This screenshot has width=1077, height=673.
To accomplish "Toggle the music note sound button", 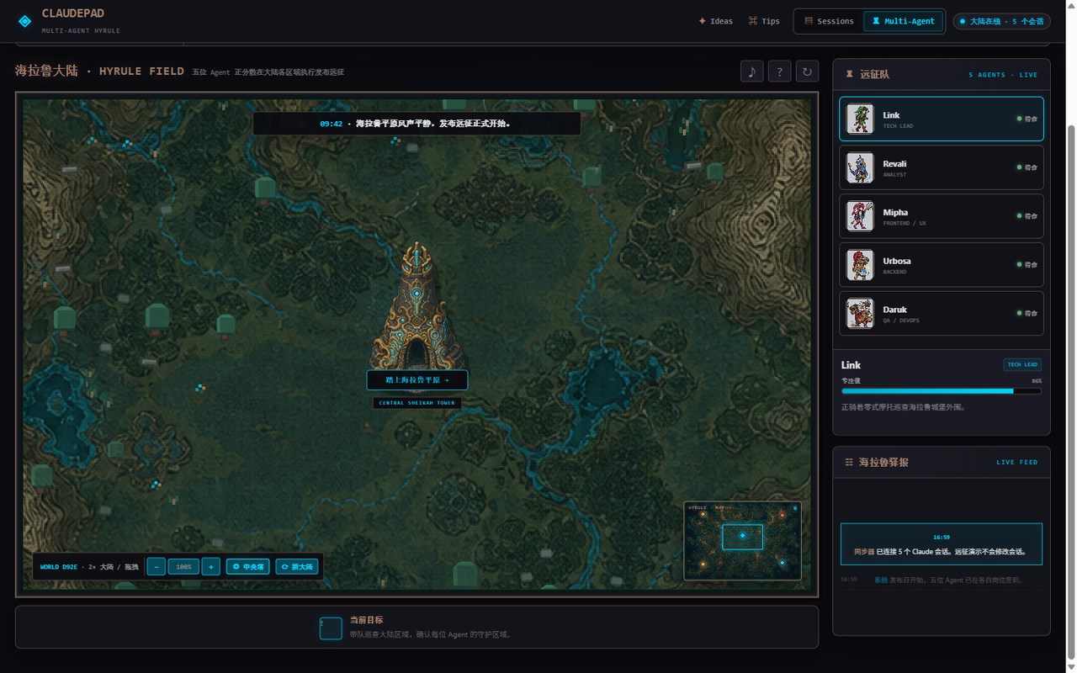I will 752,72.
